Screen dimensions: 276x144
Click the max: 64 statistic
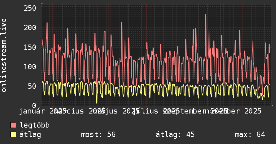click(250, 135)
